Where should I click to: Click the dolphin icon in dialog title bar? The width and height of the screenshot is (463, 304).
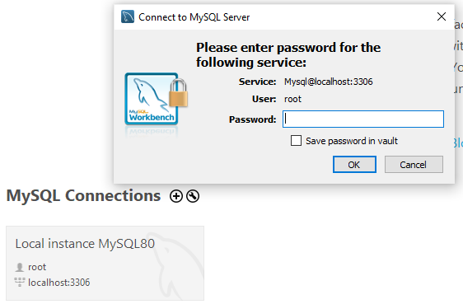click(128, 16)
